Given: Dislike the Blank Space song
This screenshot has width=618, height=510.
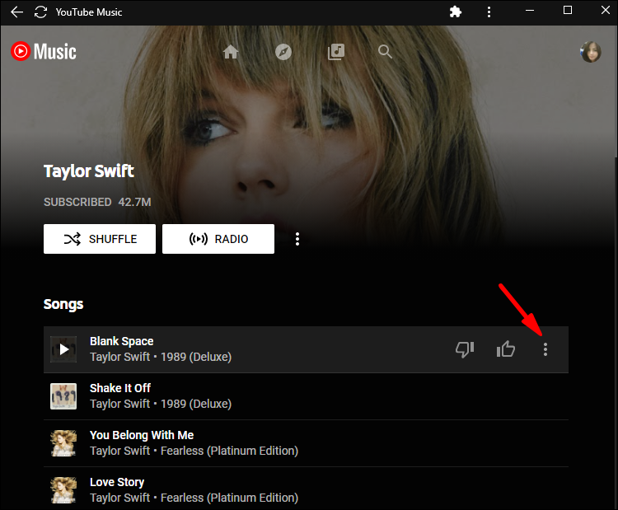Looking at the screenshot, I should [465, 349].
